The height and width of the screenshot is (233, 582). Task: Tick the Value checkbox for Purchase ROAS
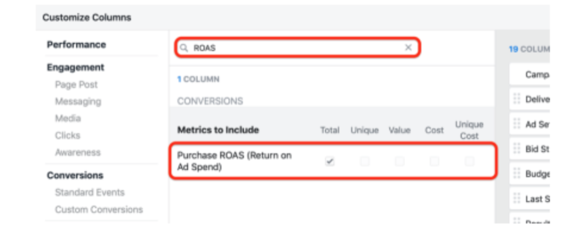coord(399,162)
